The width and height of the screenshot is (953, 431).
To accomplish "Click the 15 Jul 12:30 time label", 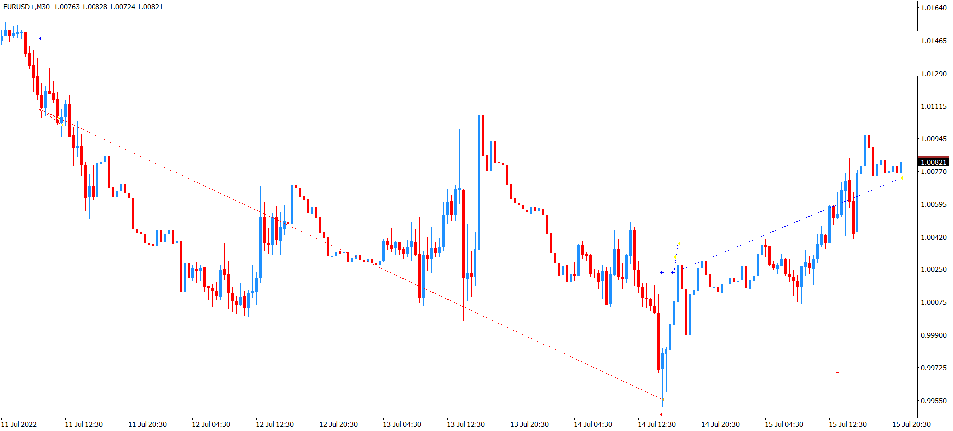I will click(x=848, y=424).
